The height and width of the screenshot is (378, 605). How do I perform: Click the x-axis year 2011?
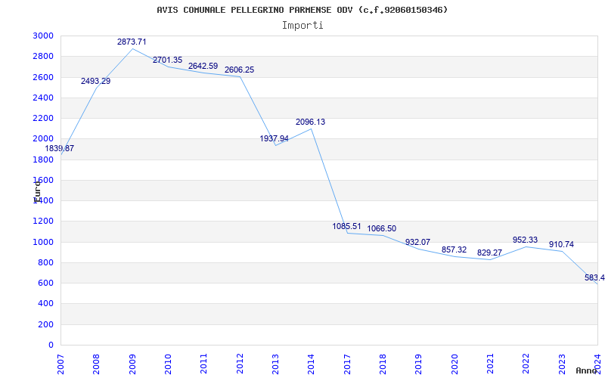click(203, 364)
